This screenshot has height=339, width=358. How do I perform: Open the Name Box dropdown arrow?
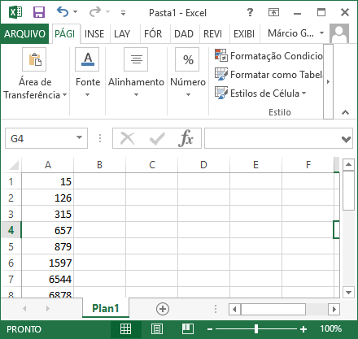pyautogui.click(x=79, y=138)
